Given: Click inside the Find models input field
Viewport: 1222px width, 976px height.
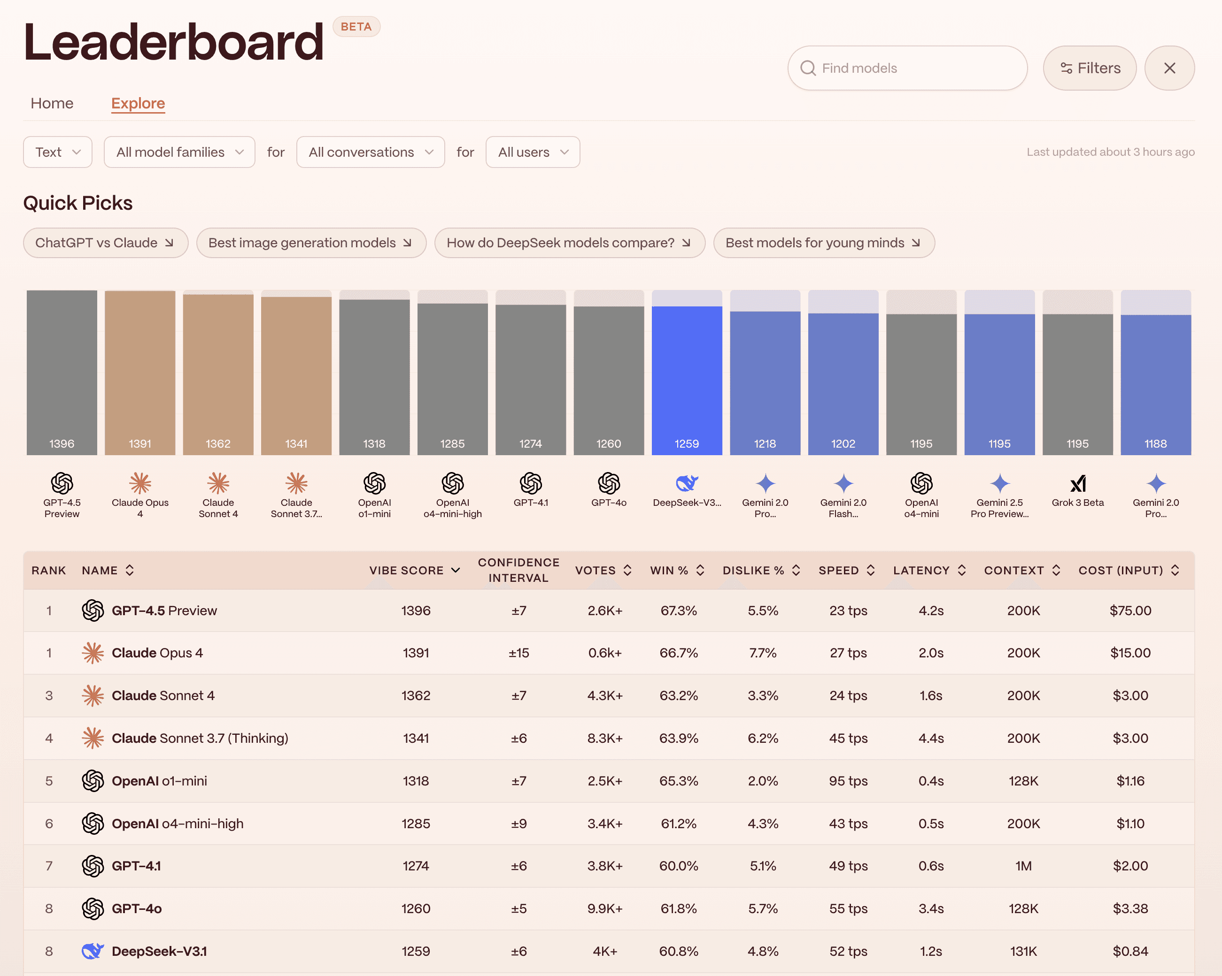Looking at the screenshot, I should coord(907,68).
